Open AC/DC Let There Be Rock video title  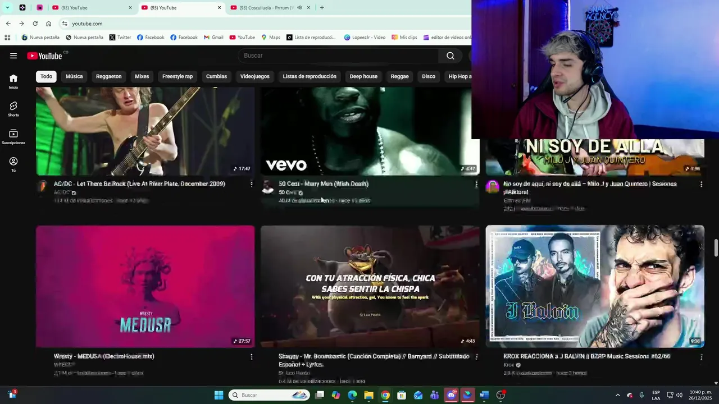(x=139, y=184)
